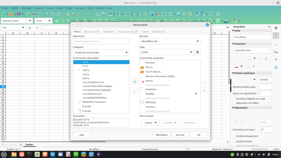Enable Nombres négatifs en rouge checkbox
The image size is (281, 158).
tap(234, 99)
